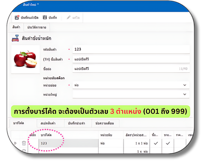208x162 pixels.
Task: Open the empty หน่วยใหญ่ dropdown
Action: [131, 94]
